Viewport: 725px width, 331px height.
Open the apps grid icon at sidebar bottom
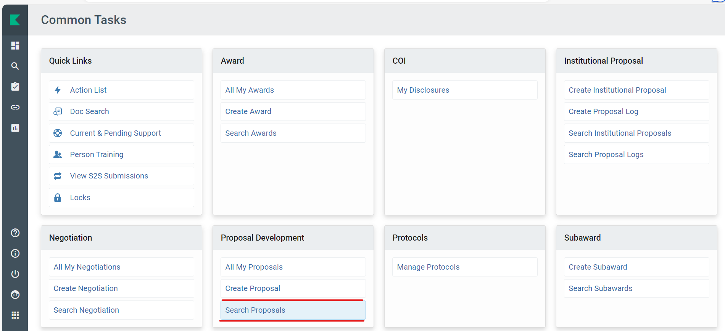tap(15, 315)
